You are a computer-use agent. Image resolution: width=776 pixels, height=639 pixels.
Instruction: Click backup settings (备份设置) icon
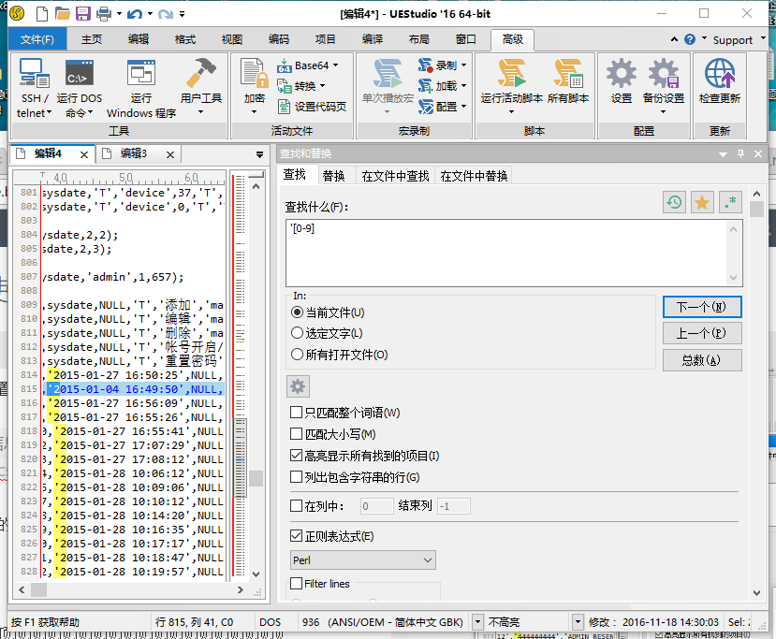pos(663,73)
